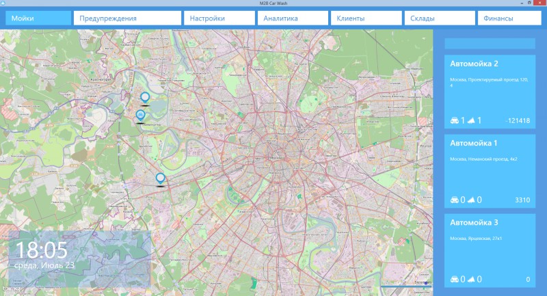Open the Финансы tab
This screenshot has height=296, width=547.
pos(509,18)
